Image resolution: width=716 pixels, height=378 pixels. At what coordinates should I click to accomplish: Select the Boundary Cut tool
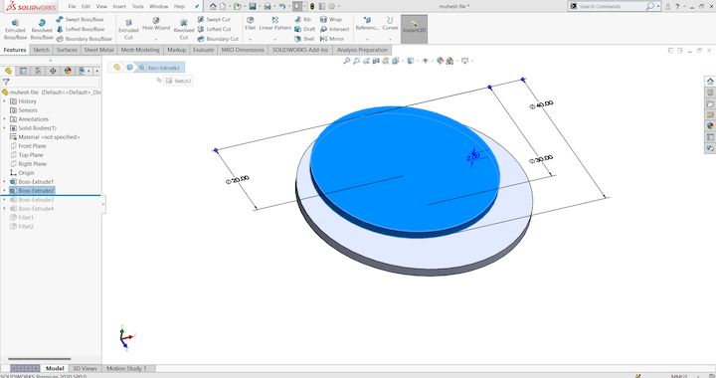[218, 39]
